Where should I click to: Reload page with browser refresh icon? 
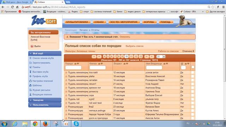tap(12, 7)
